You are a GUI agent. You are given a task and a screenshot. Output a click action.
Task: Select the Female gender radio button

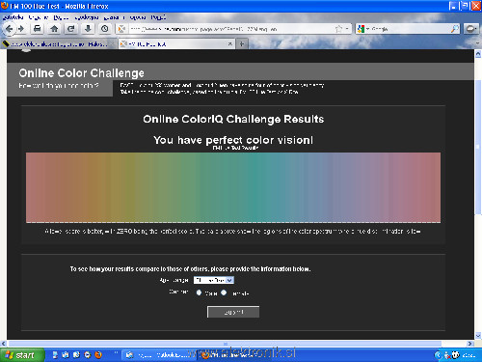(x=224, y=292)
